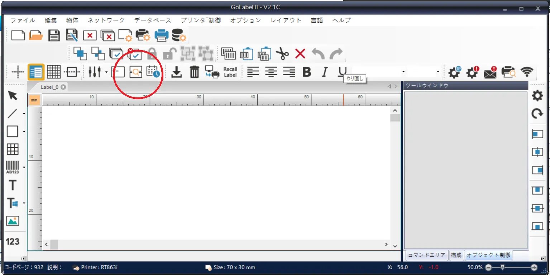Align object to bottom edge in right panel
Screen dimensions: 550x275
coord(537,226)
